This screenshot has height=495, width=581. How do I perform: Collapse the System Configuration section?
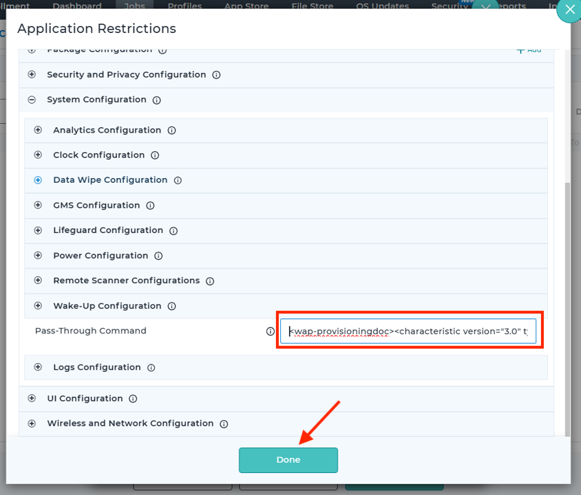(x=32, y=100)
